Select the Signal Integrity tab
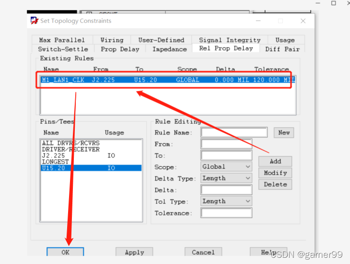 coord(230,40)
